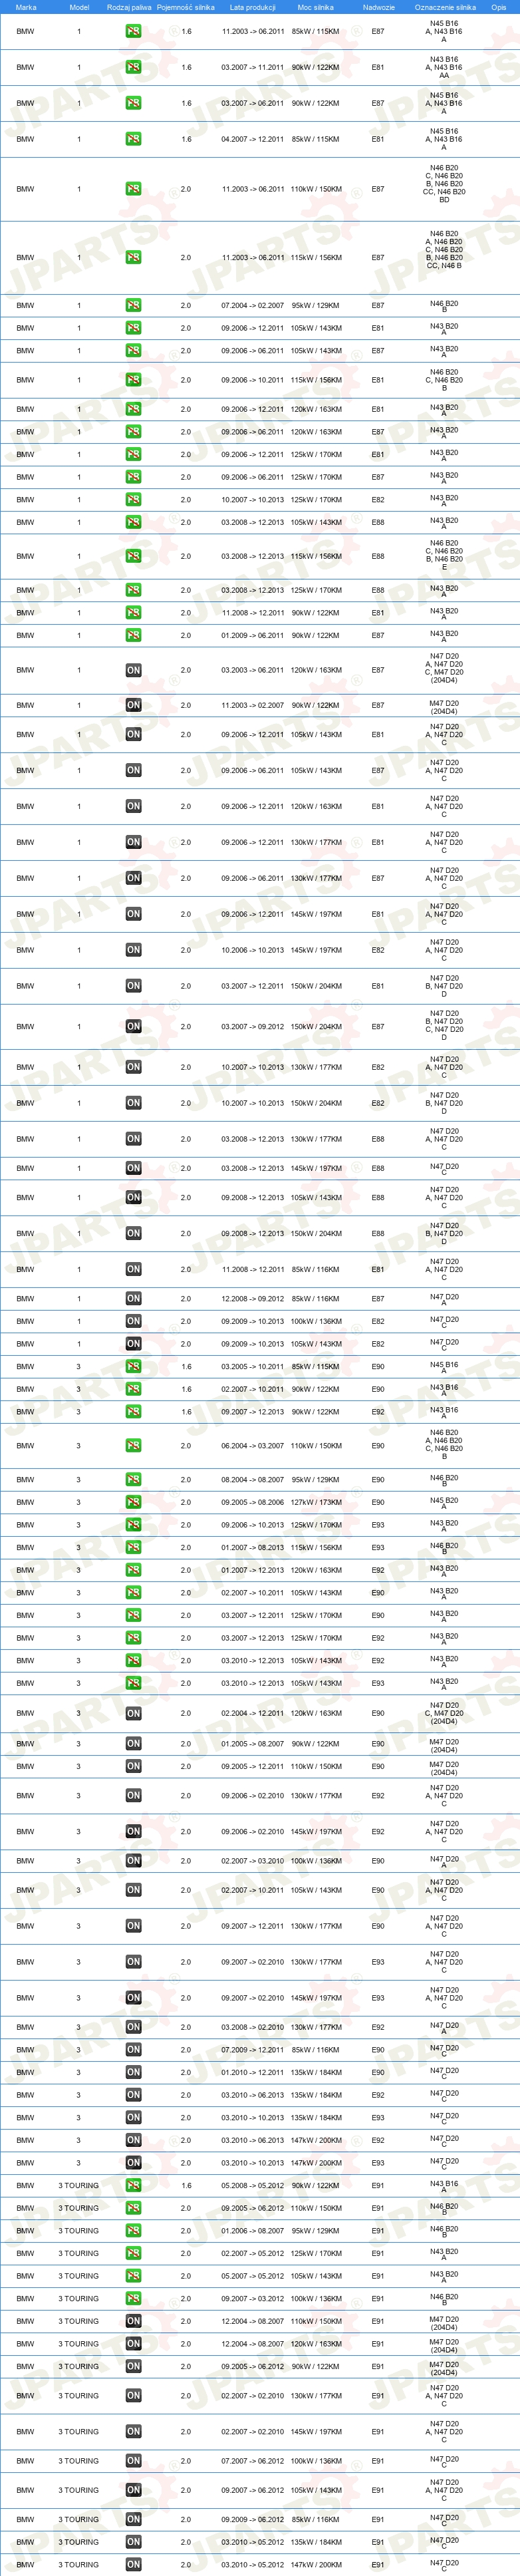The image size is (520, 2576).
Task: Click the PB fuel icon in the 04.2007 -> 12.2011 row
Action: pyautogui.click(x=133, y=139)
